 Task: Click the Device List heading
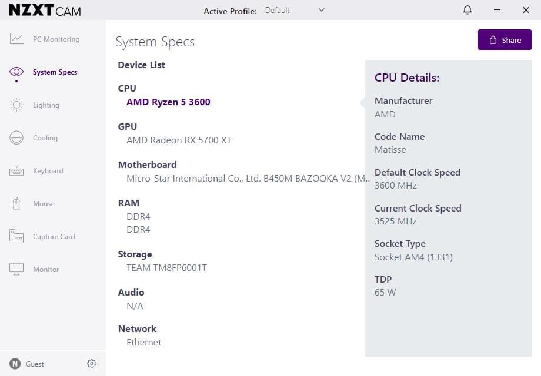pyautogui.click(x=142, y=65)
